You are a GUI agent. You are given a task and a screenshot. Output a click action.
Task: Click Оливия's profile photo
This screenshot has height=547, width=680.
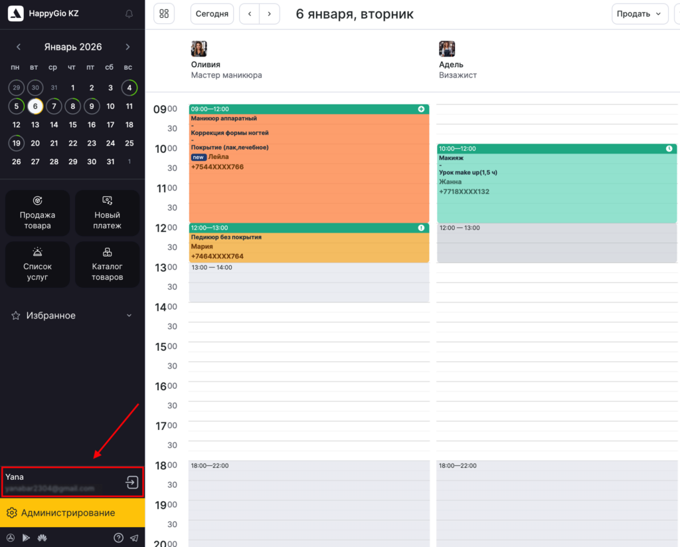point(199,49)
